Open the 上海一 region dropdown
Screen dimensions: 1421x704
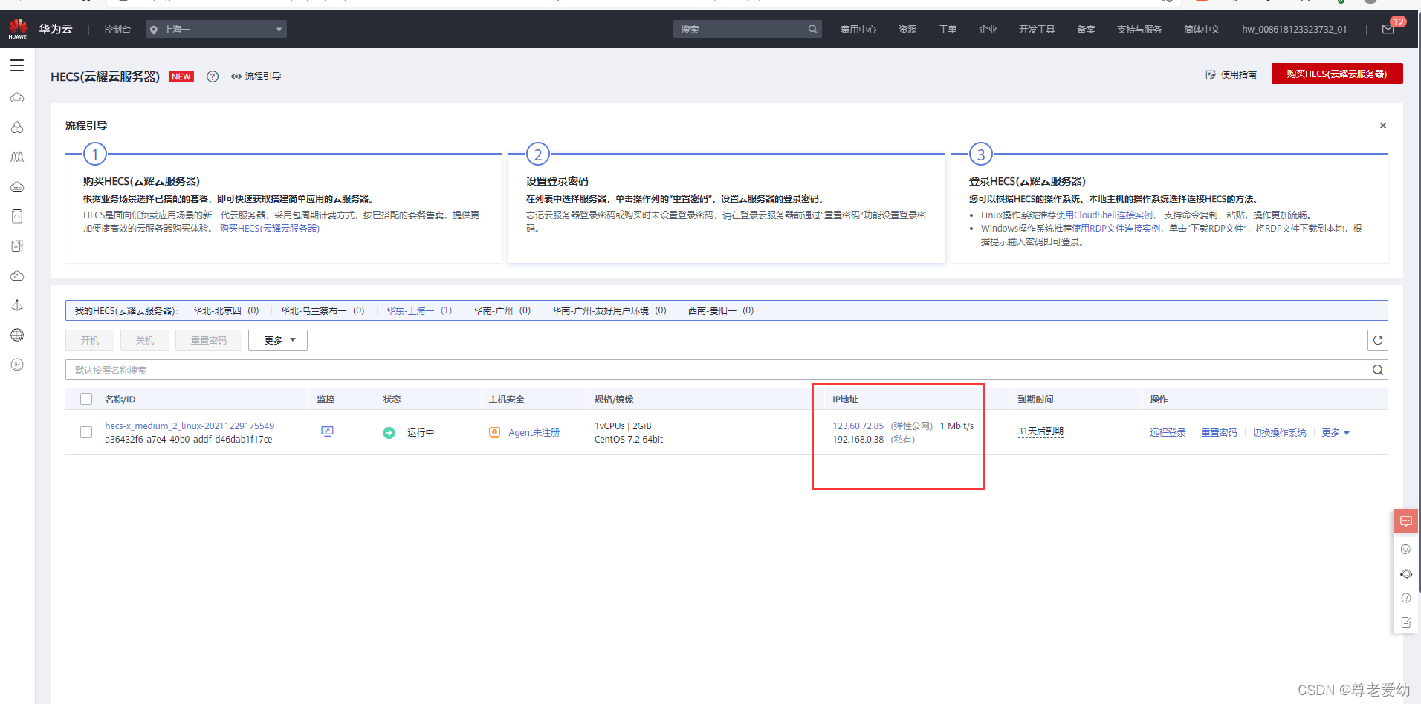click(x=216, y=29)
